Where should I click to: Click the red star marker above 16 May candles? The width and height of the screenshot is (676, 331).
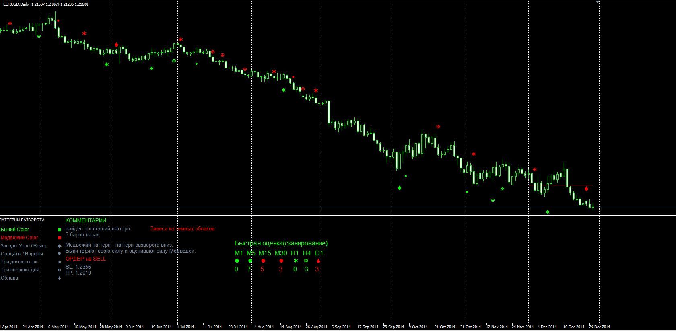(84, 33)
